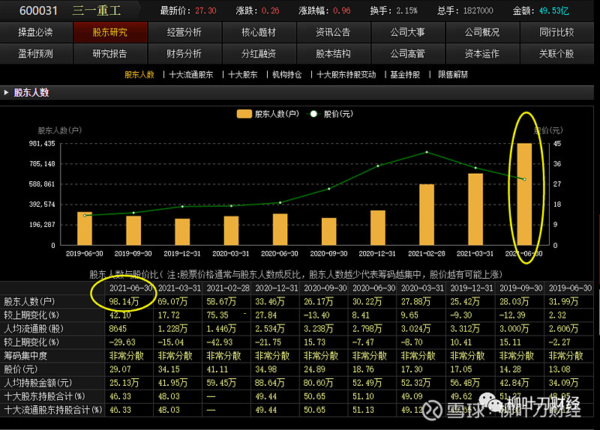
Task: Click per-capita holding cell 88.64万
Action: [x=270, y=383]
